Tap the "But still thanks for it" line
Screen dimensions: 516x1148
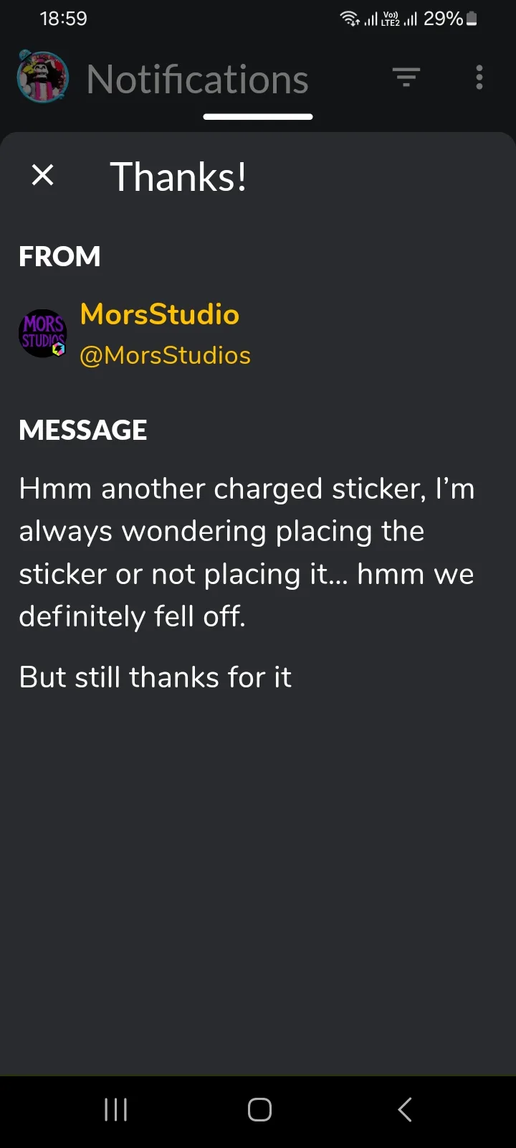[x=155, y=677]
